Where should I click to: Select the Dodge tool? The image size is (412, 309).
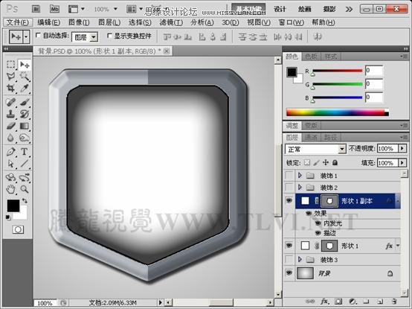(25, 138)
